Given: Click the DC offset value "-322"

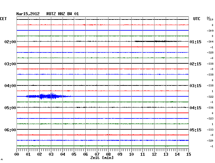Looking at the screenshot, I should (210, 97).
